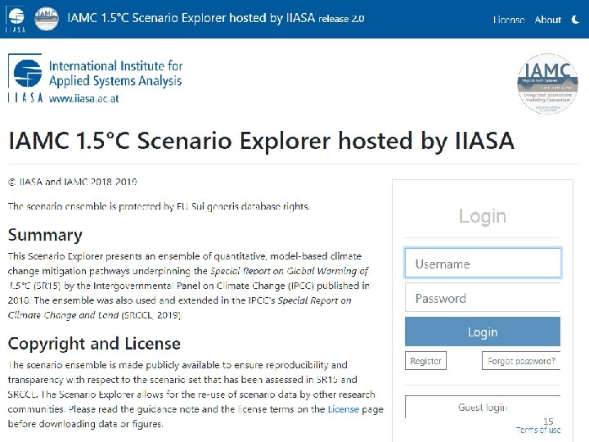Click the 'release 2.0' text in the header
This screenshot has height=442, width=589.
[x=341, y=19]
